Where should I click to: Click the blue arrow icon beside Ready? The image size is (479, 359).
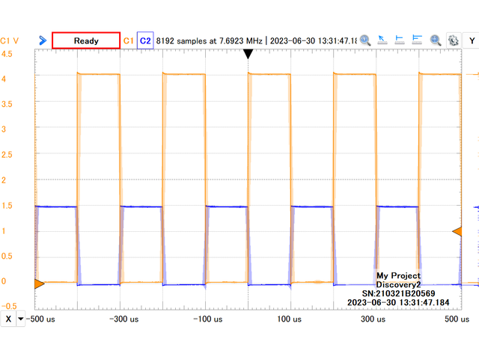(x=43, y=40)
